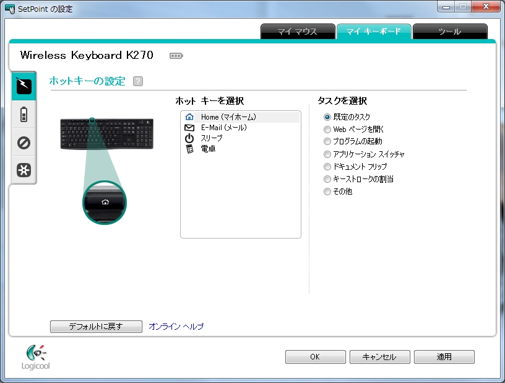Open the battery status sidebar icon
The width and height of the screenshot is (505, 383).
(24, 115)
